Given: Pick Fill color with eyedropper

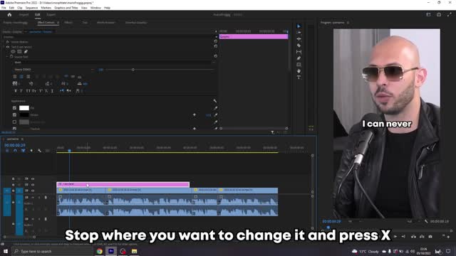Looking at the screenshot, I should (x=215, y=108).
